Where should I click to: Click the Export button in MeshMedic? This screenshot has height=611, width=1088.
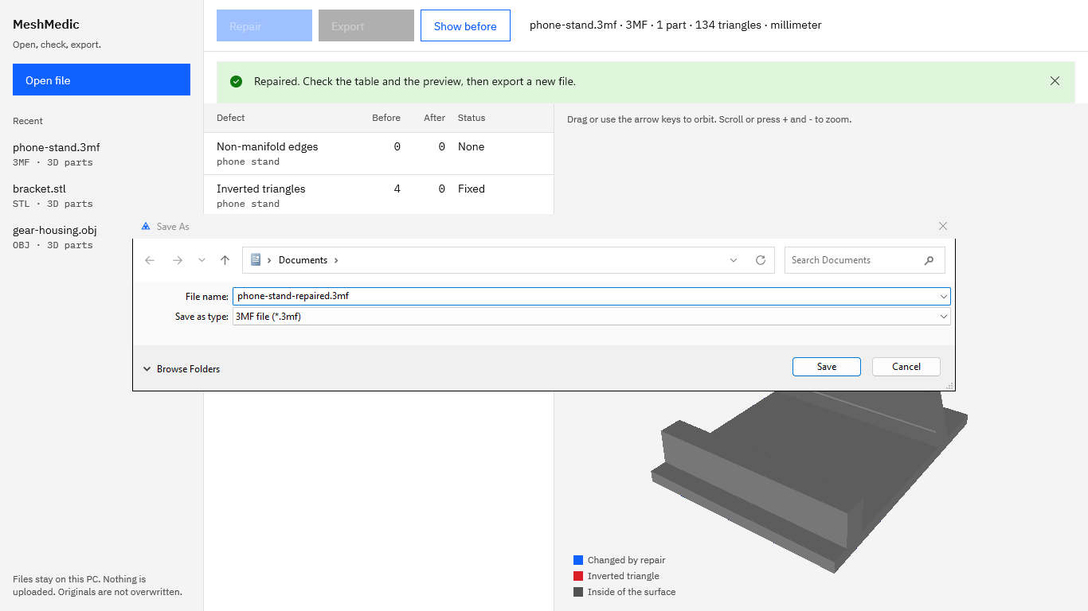pos(366,25)
